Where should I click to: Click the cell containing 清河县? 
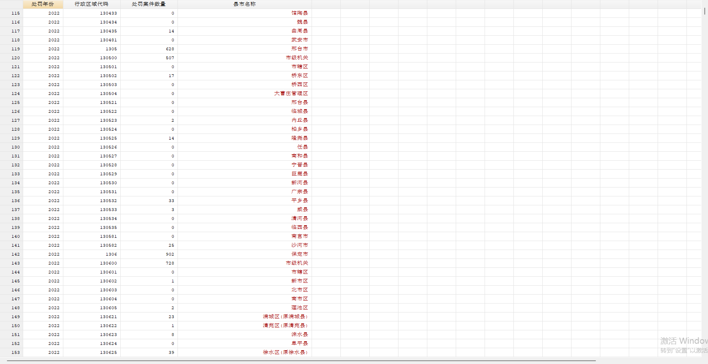(245, 219)
